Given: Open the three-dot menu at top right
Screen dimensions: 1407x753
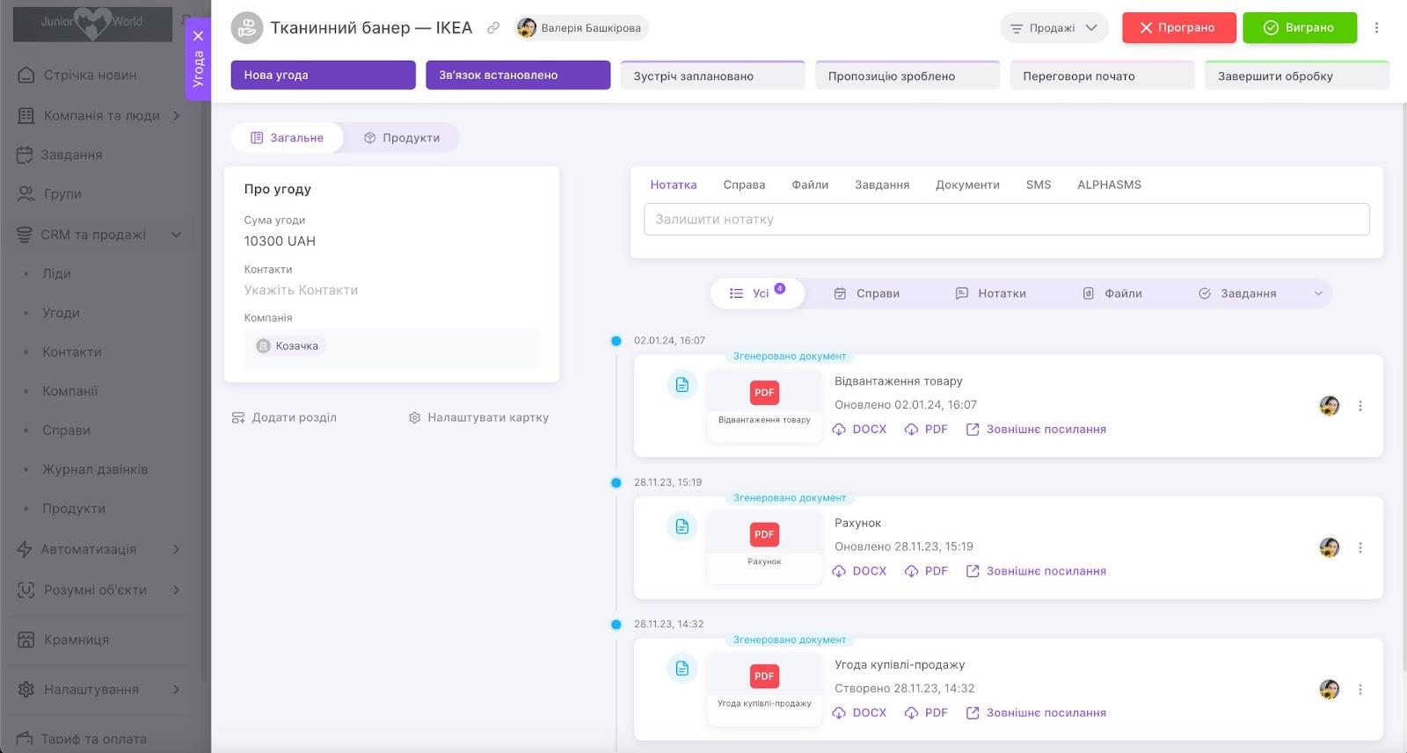Looking at the screenshot, I should pyautogui.click(x=1376, y=28).
